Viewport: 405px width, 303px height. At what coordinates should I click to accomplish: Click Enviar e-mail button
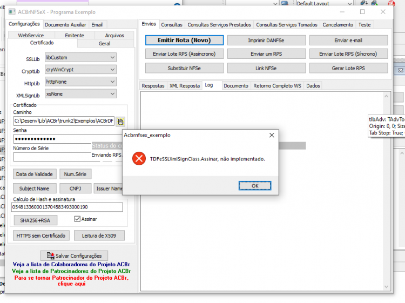348,41
